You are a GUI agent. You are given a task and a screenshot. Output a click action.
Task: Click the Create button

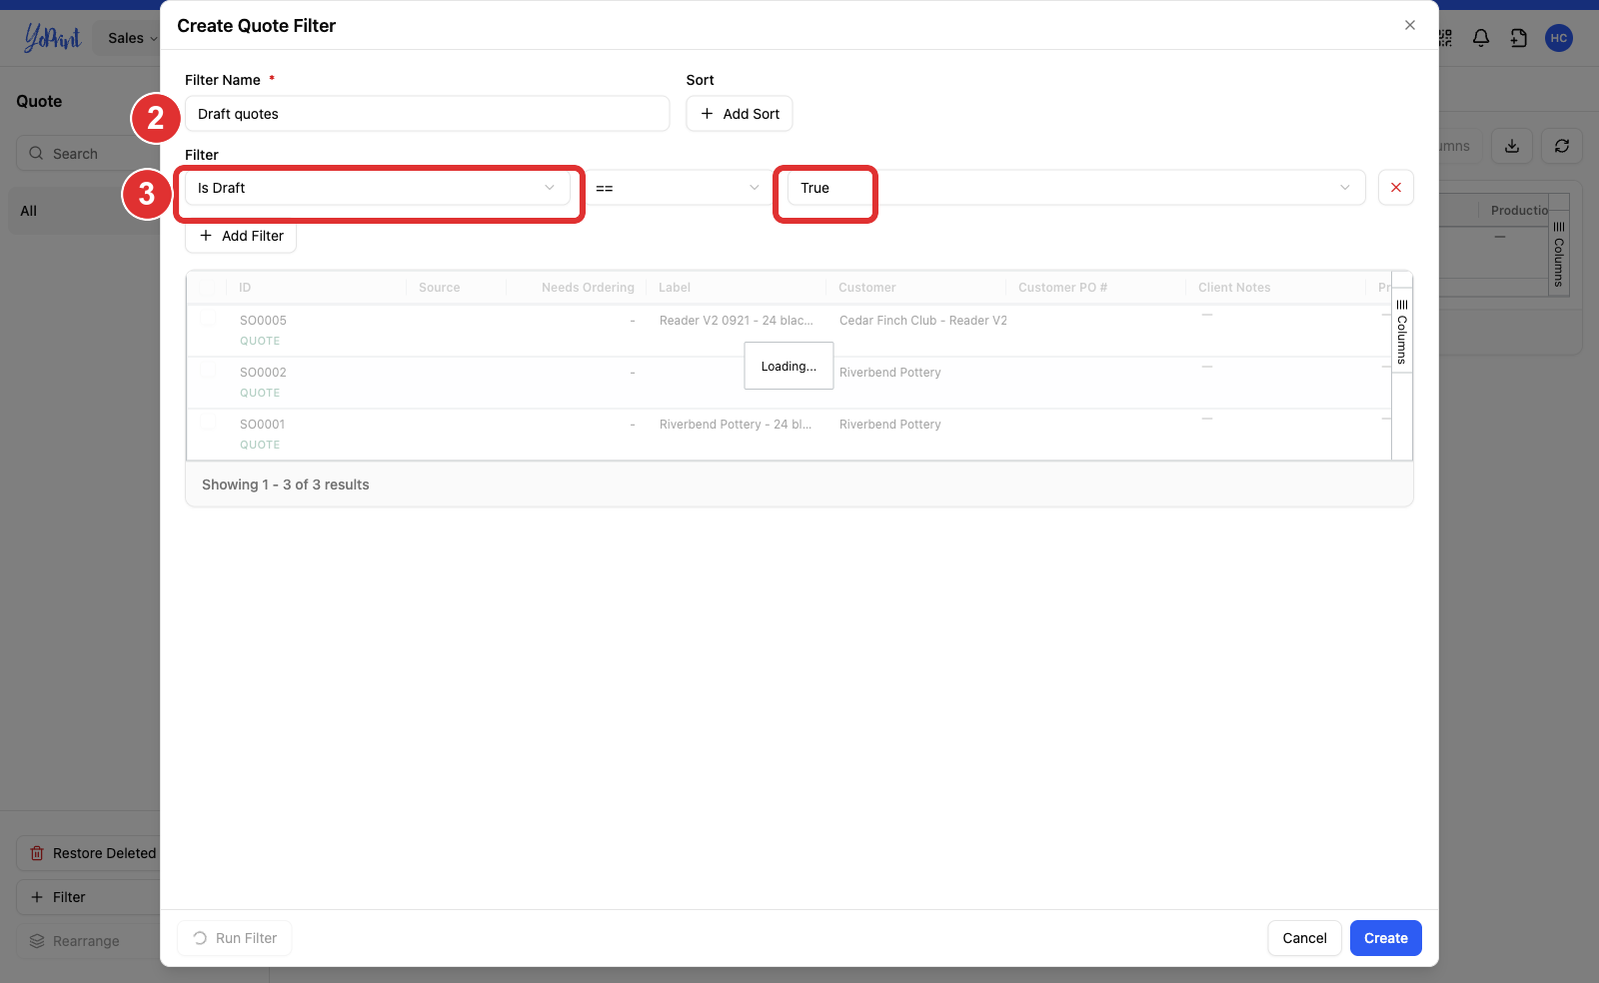point(1385,938)
